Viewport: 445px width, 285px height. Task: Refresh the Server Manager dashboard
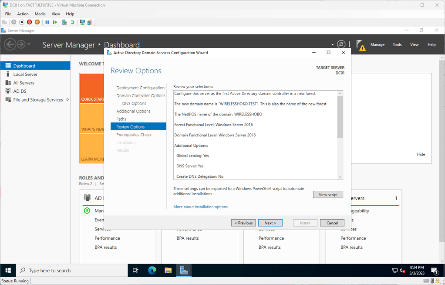click(341, 44)
